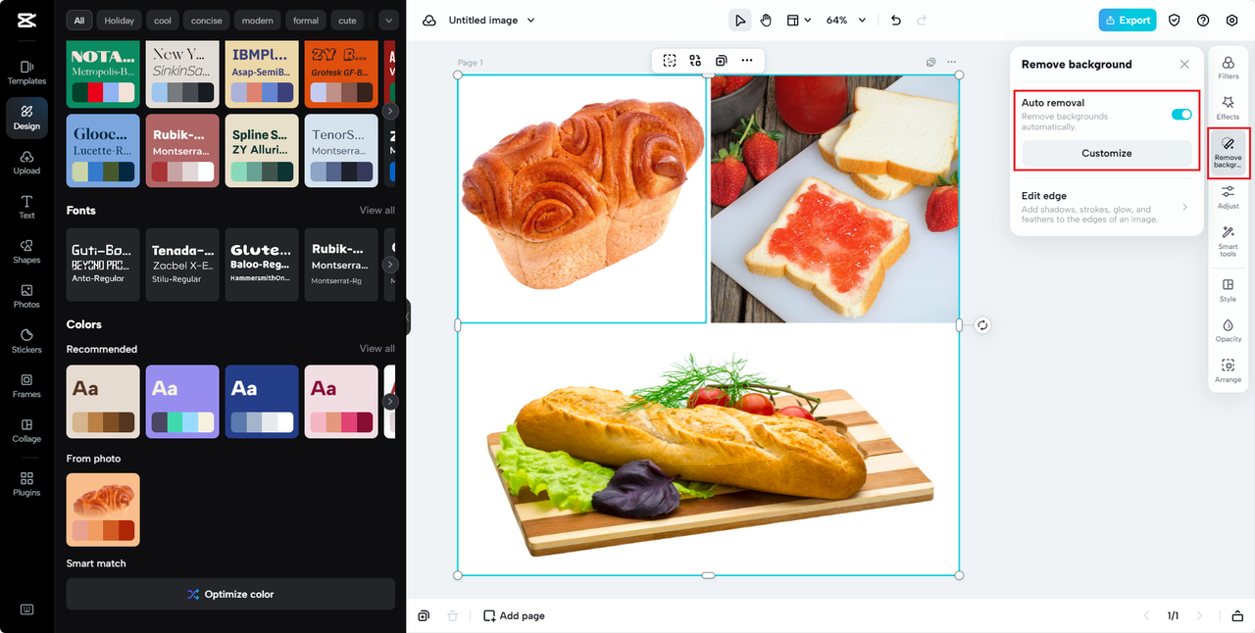Click the redo arrow
Screen dimensions: 1255x633
(922, 20)
